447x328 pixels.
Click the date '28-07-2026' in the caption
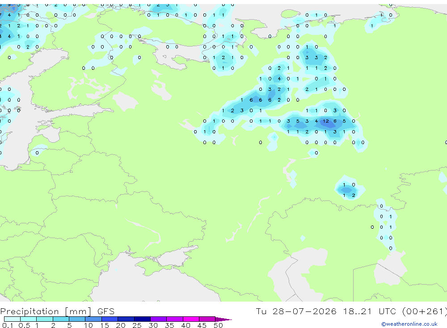[304, 311]
